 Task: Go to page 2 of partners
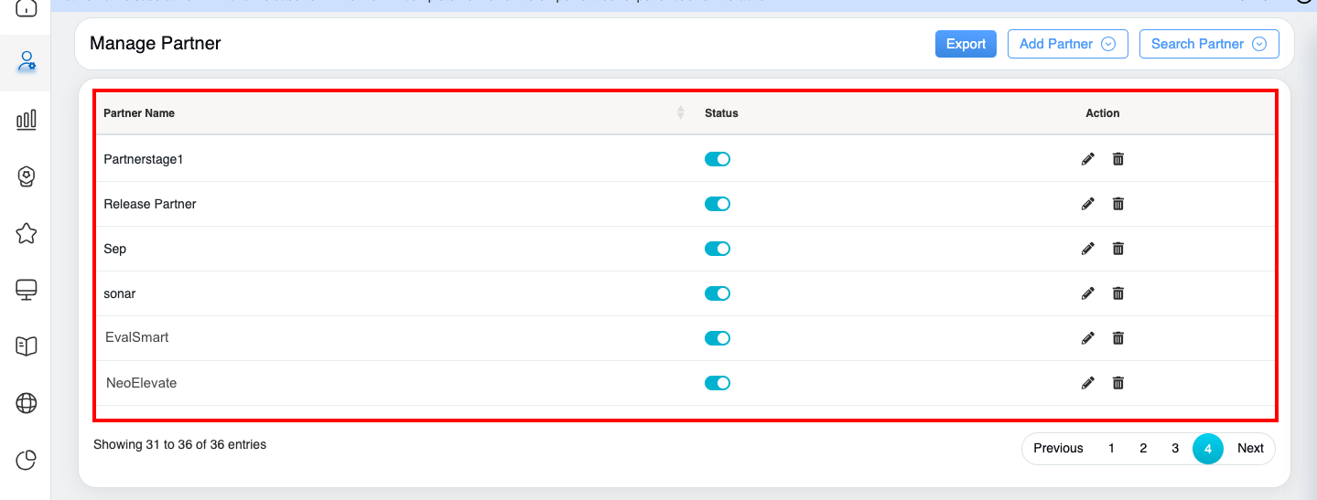click(1143, 448)
